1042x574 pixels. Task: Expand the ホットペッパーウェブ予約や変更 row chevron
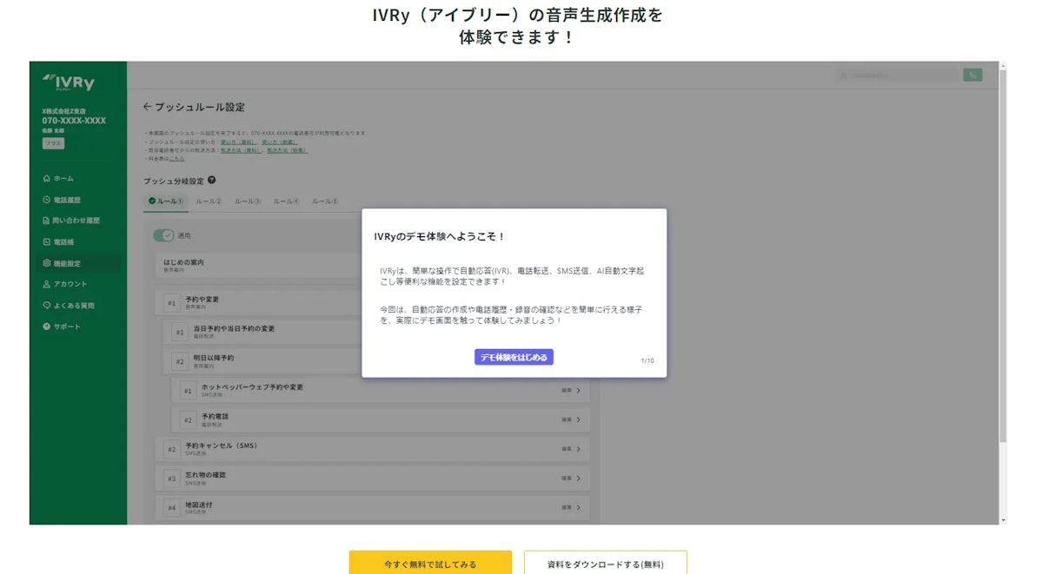578,391
